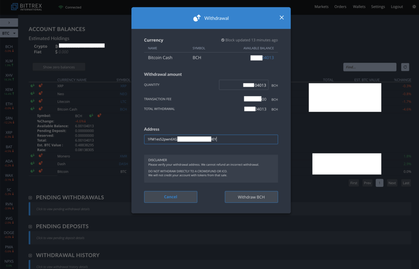This screenshot has height=269, width=419.
Task: Select page 1 in pagination
Action: tap(379, 183)
